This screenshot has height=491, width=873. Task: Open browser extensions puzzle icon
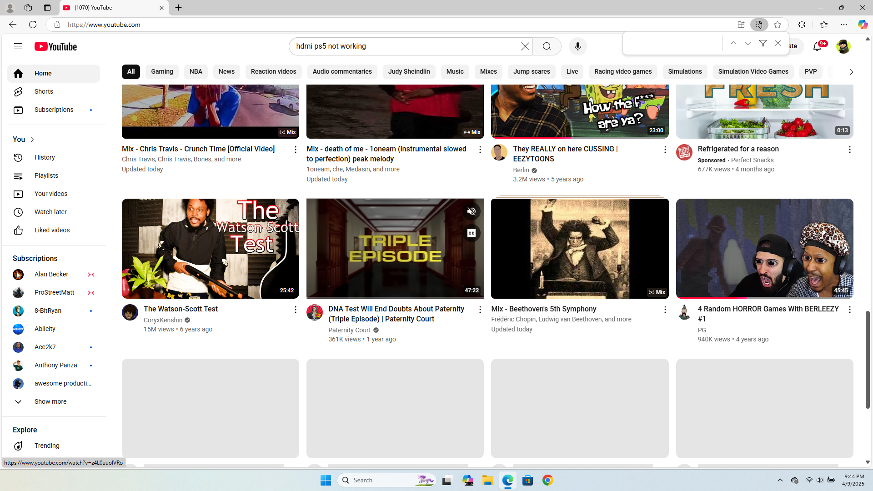pyautogui.click(x=802, y=25)
